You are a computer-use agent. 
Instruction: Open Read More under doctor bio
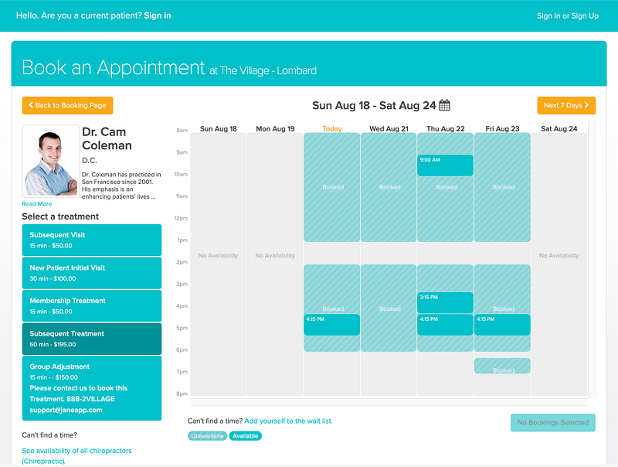[x=36, y=204]
